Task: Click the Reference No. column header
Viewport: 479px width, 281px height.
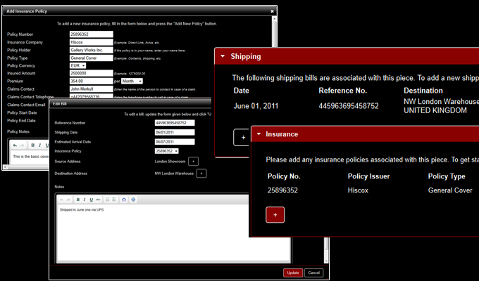Action: (343, 91)
